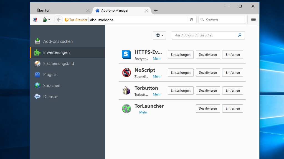The width and height of the screenshot is (284, 159).
Task: Click the TorLauncher globe icon
Action: click(126, 108)
